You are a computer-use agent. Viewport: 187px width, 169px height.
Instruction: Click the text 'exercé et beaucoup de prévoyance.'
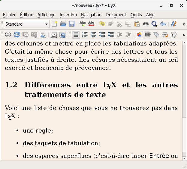point(58,68)
